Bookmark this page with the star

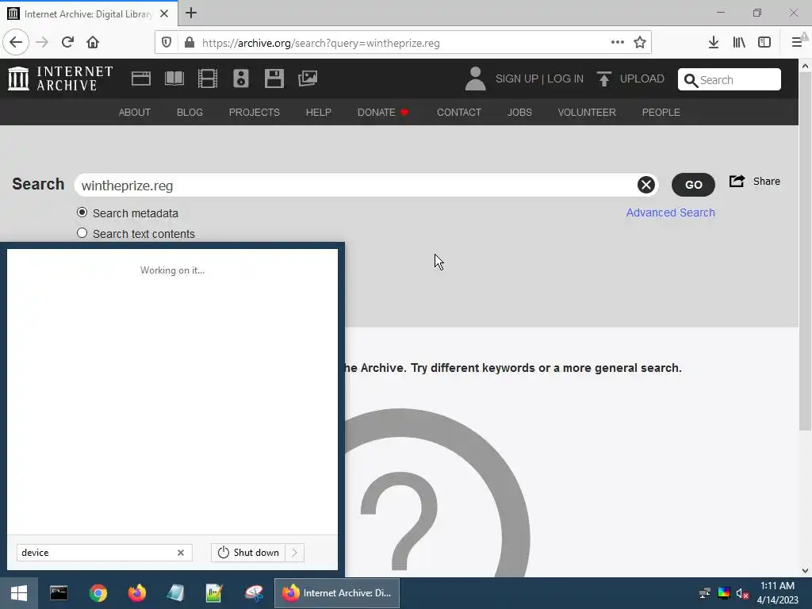[640, 43]
